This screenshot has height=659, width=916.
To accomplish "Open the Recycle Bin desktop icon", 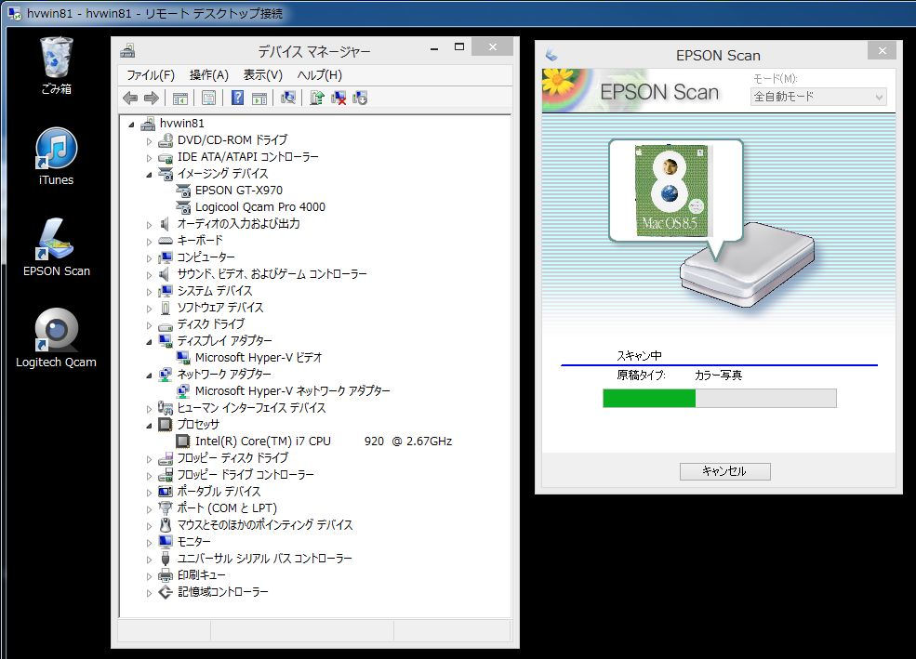I will click(x=56, y=65).
